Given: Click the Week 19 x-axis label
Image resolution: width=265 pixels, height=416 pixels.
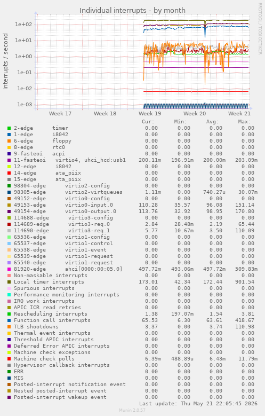Looking at the screenshot, I should tap(150, 114).
